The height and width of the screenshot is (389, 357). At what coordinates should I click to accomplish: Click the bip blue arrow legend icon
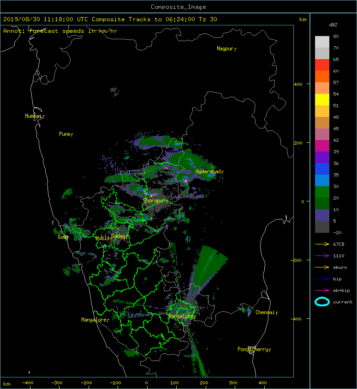click(322, 279)
